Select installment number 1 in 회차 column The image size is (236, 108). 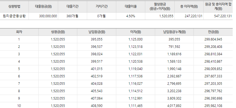[19, 39]
